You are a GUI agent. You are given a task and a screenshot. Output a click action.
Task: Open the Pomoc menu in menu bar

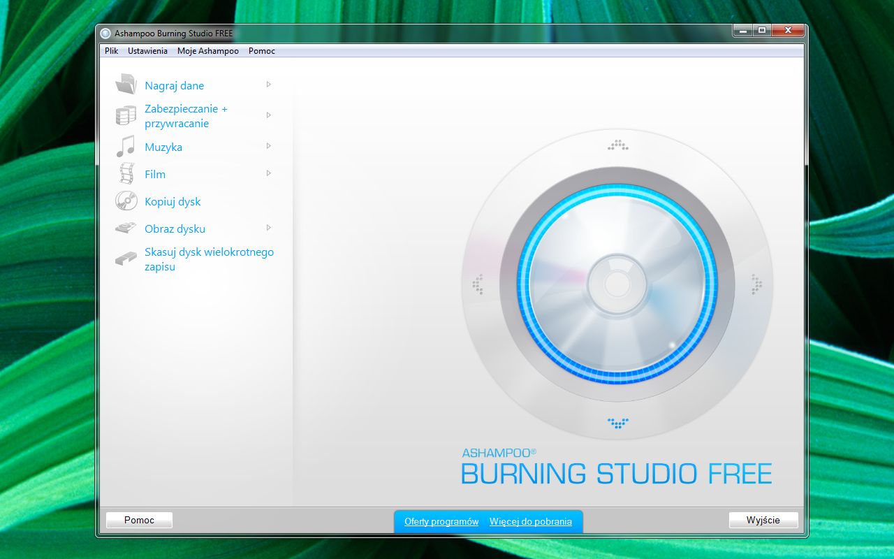click(262, 50)
